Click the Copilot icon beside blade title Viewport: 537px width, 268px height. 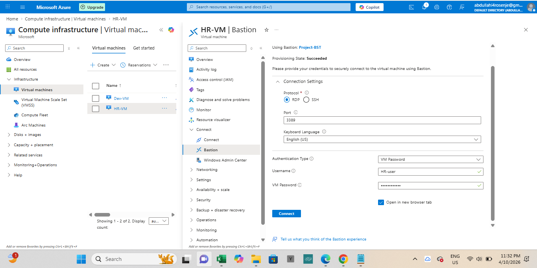[x=171, y=30]
